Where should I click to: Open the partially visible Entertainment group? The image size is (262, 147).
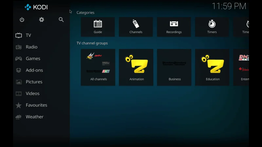(241, 67)
